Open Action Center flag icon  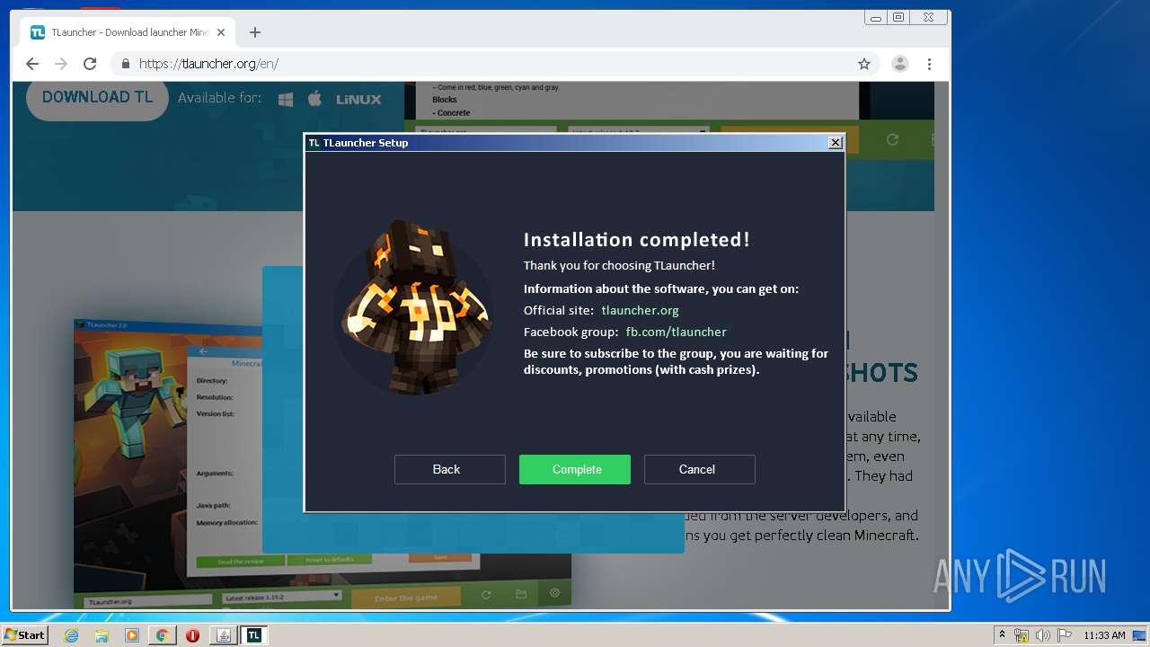pos(1064,635)
